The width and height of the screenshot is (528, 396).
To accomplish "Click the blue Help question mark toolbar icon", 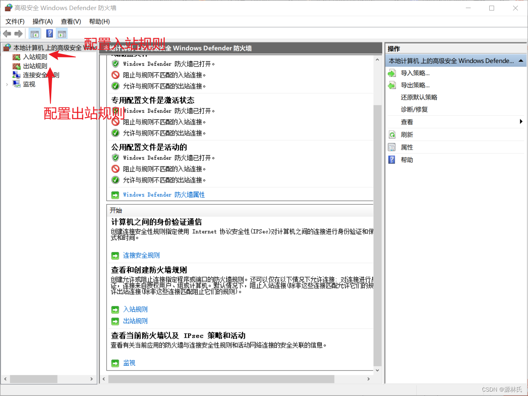I will [x=50, y=34].
